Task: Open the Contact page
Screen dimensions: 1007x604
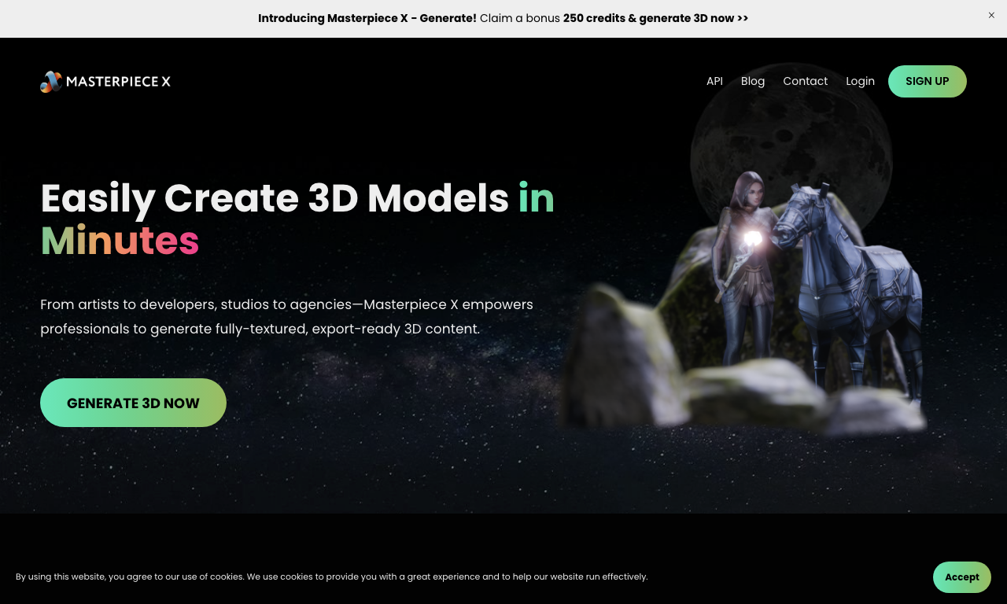Action: (x=805, y=81)
